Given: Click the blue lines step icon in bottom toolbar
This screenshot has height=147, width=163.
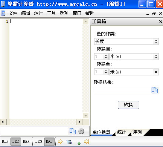Looking at the screenshot, I should [x=69, y=142].
